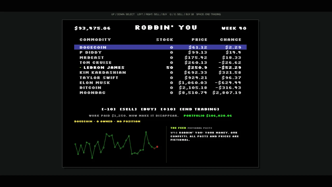The height and width of the screenshot is (187, 332).
Task: Click the COMMODITY column header
Action: click(95, 39)
